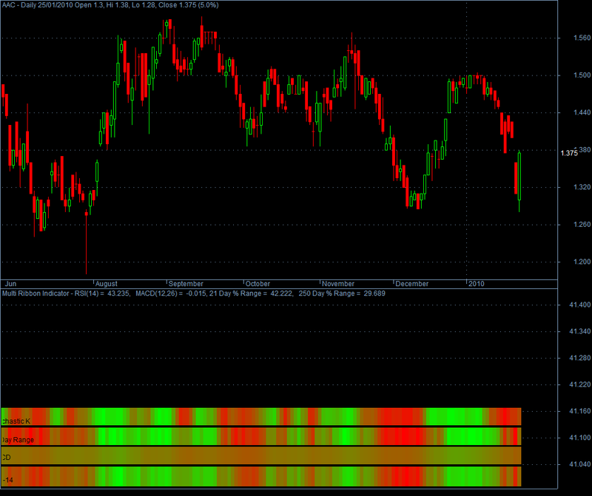Click the Multi Ribbon Indicator header text

click(x=193, y=293)
